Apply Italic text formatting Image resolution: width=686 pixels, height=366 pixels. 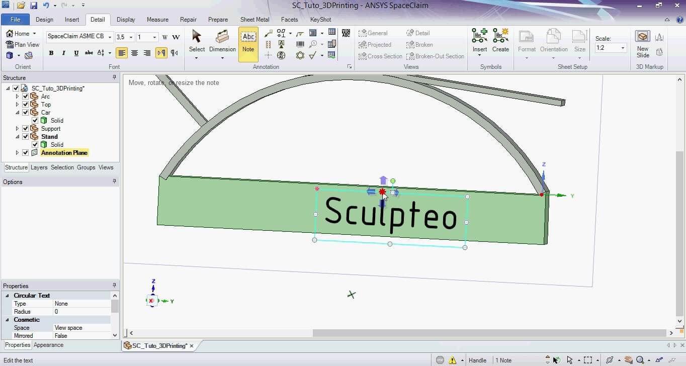(x=64, y=53)
